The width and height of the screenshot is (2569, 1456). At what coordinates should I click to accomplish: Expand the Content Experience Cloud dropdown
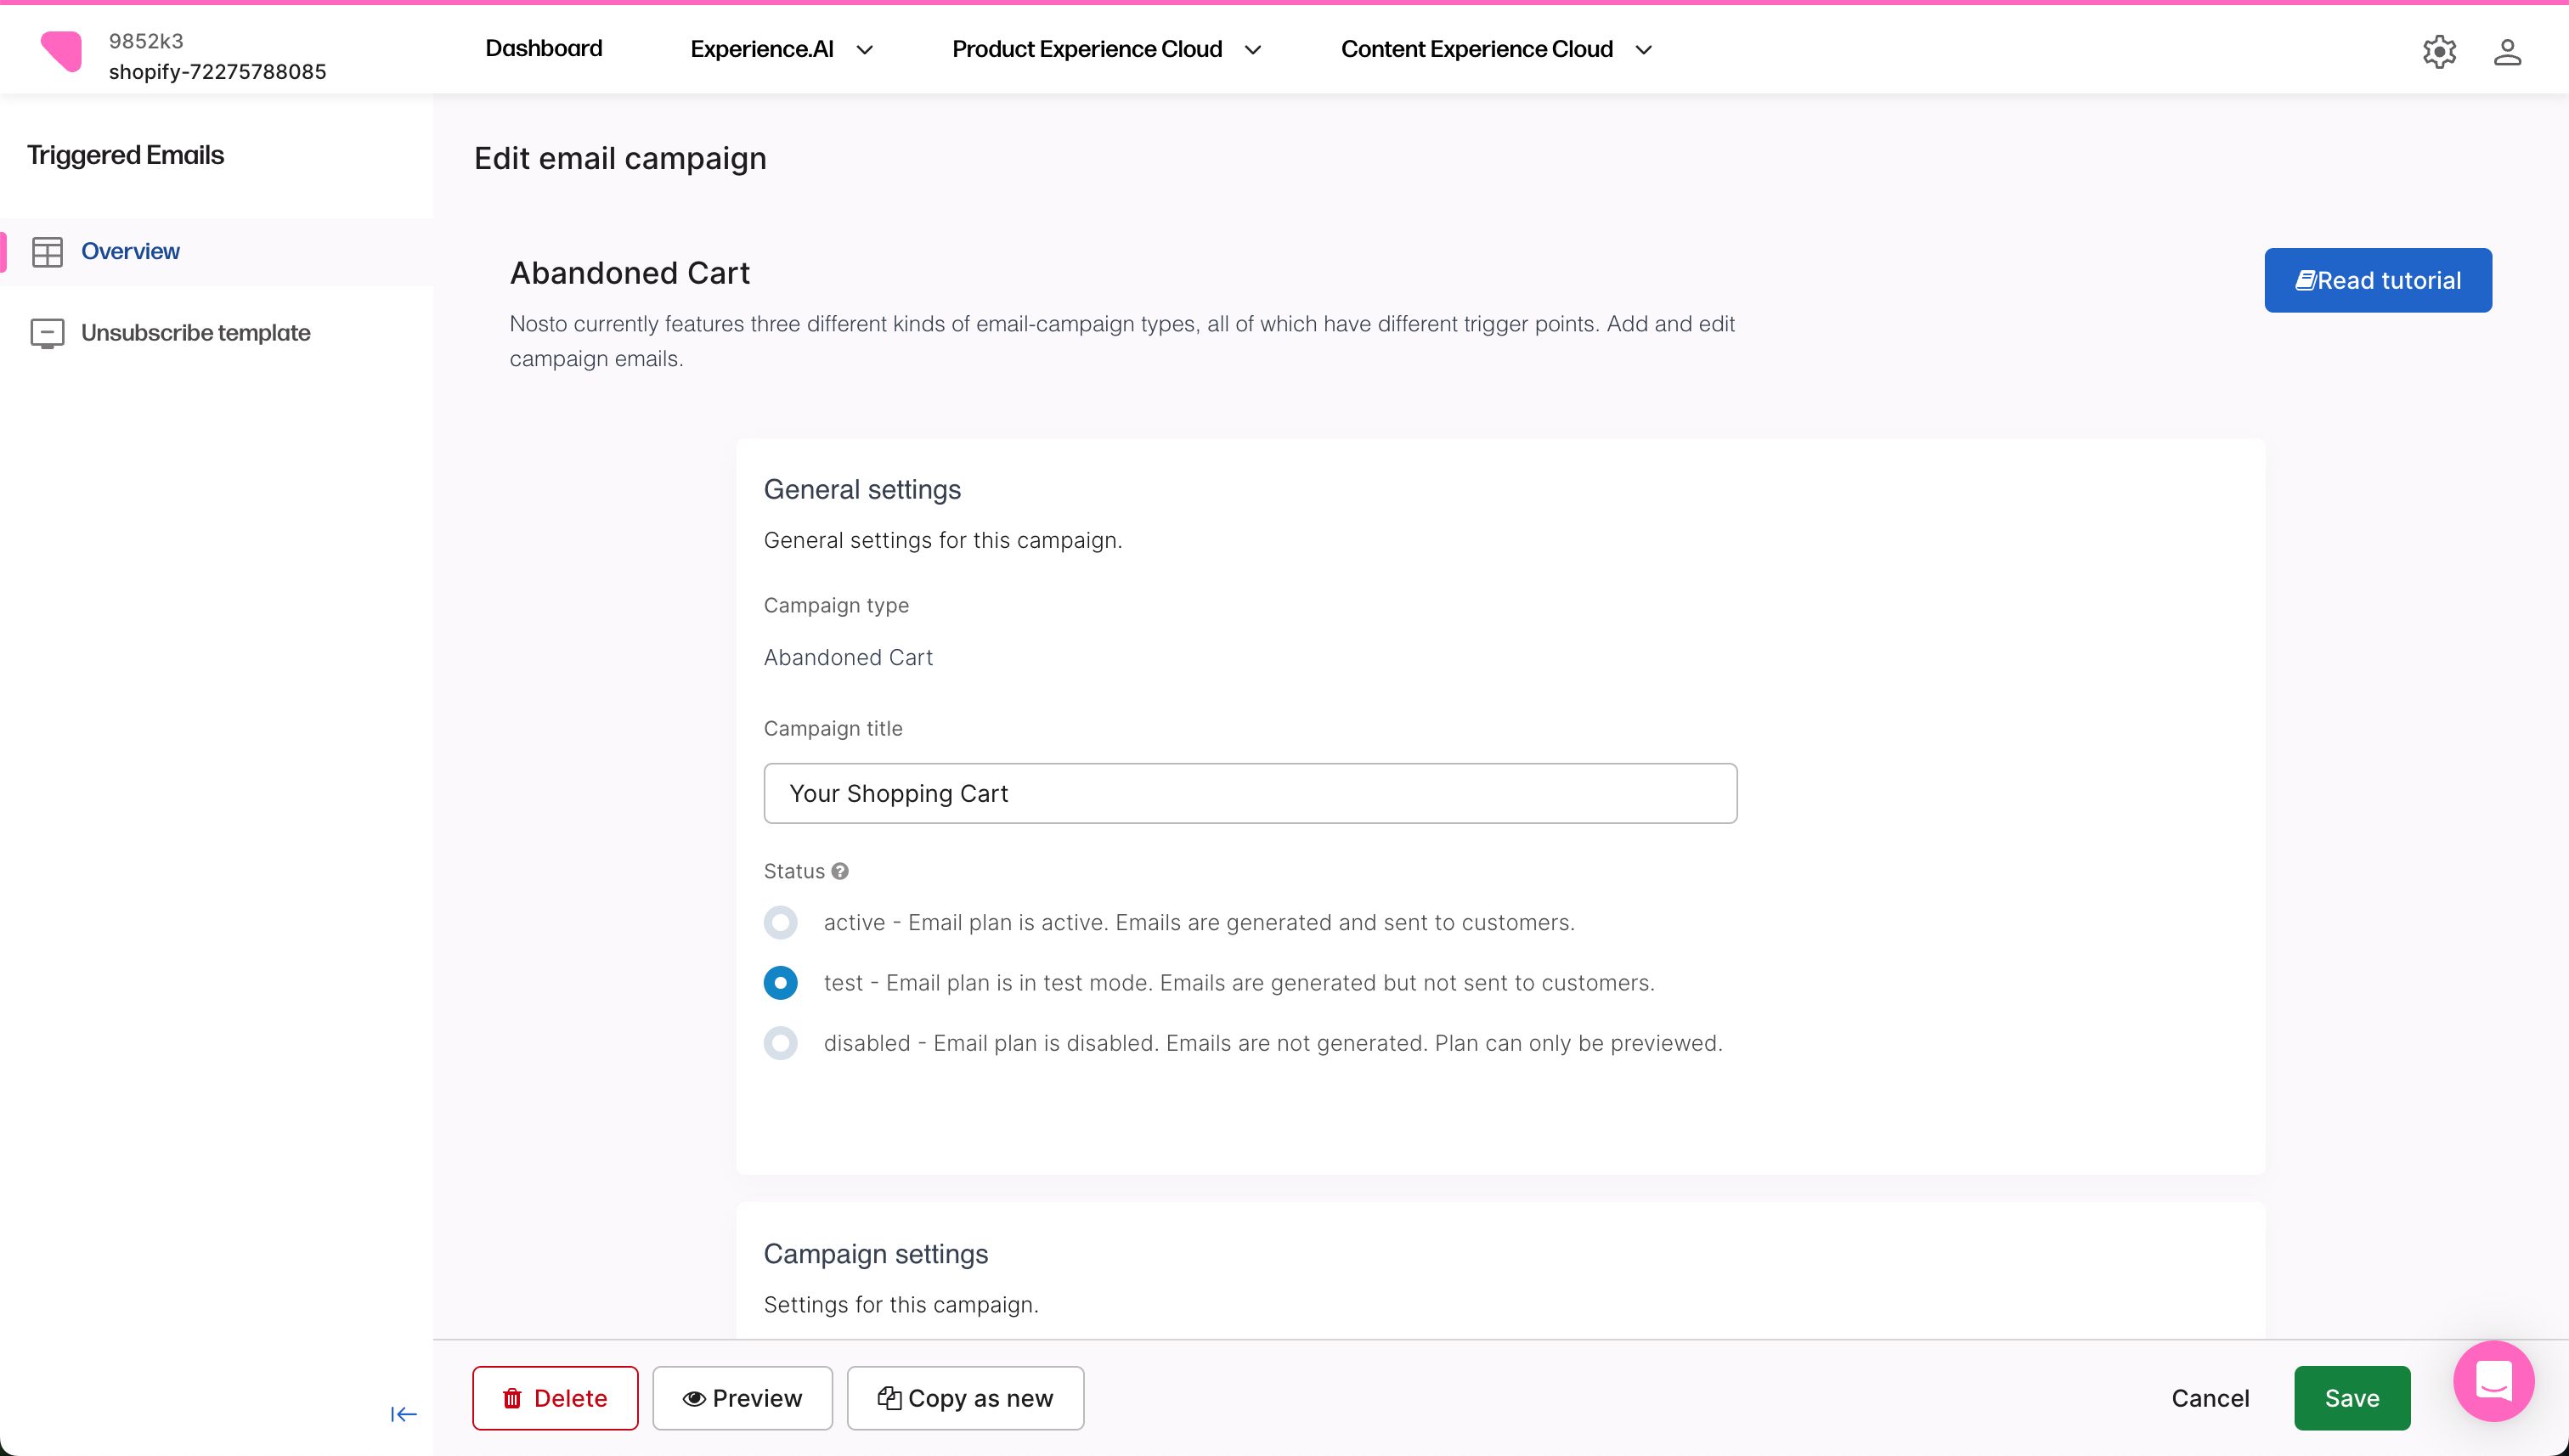[x=1644, y=49]
